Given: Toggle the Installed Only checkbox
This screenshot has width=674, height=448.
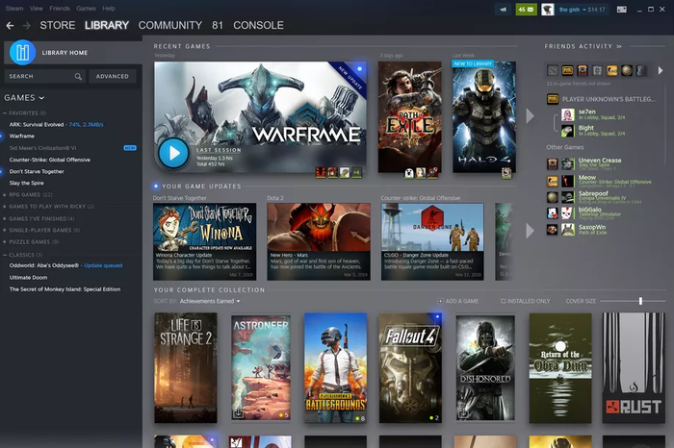Looking at the screenshot, I should point(504,301).
